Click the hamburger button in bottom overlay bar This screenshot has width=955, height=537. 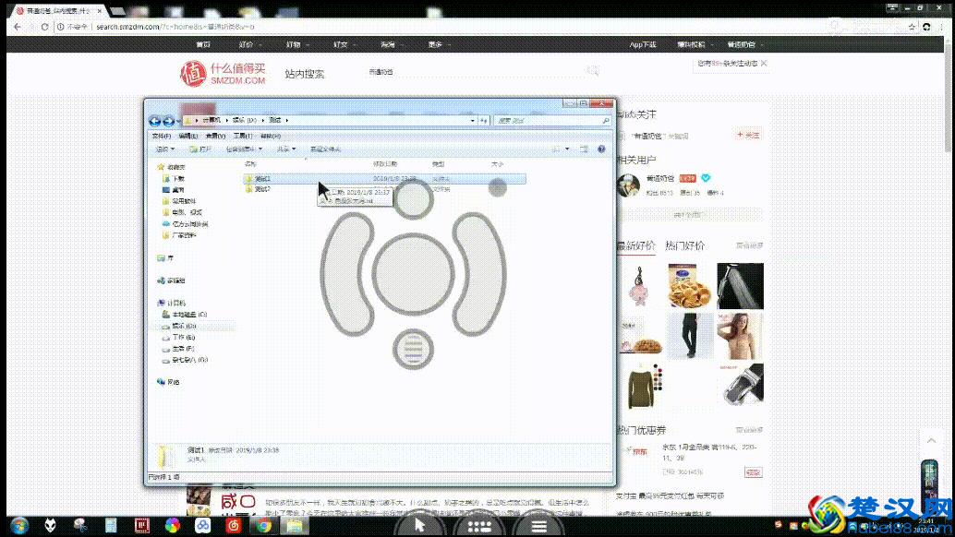538,525
